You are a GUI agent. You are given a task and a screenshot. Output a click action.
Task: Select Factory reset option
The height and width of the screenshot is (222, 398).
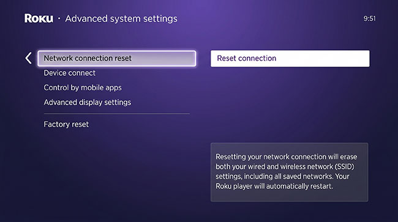66,124
